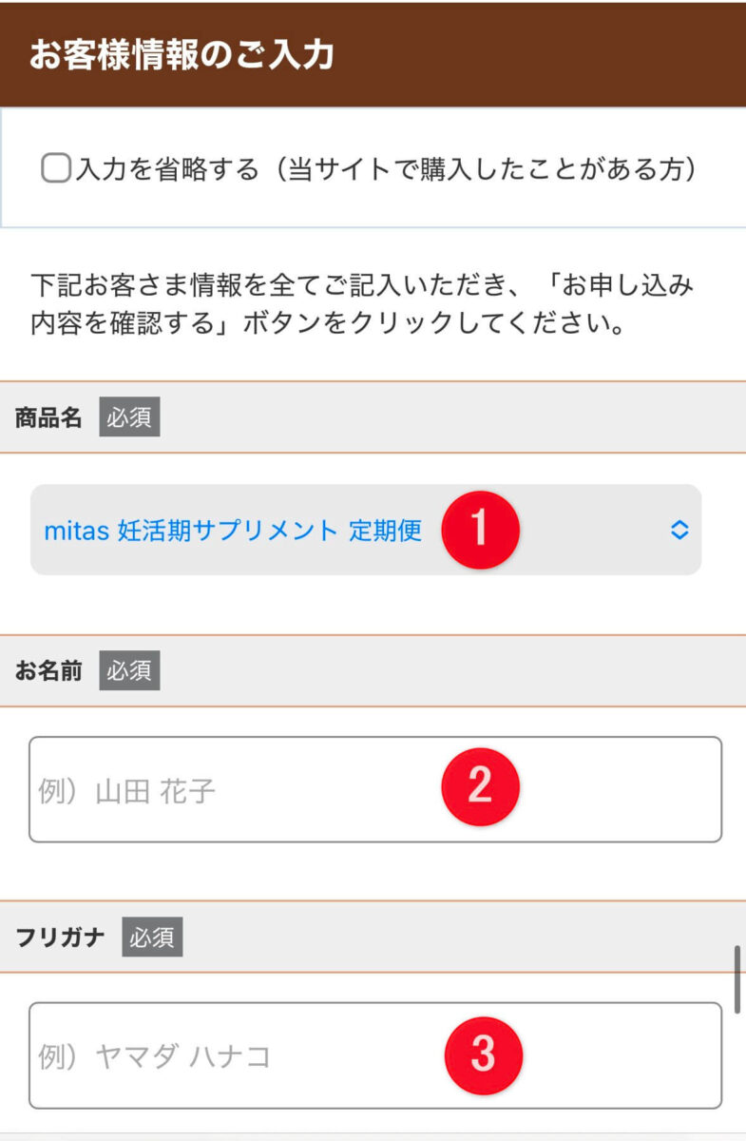Click the red number 2 marker

coord(480,787)
